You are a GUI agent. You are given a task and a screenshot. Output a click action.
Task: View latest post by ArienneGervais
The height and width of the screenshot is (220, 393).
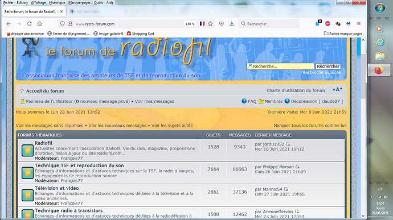pyautogui.click(x=297, y=211)
